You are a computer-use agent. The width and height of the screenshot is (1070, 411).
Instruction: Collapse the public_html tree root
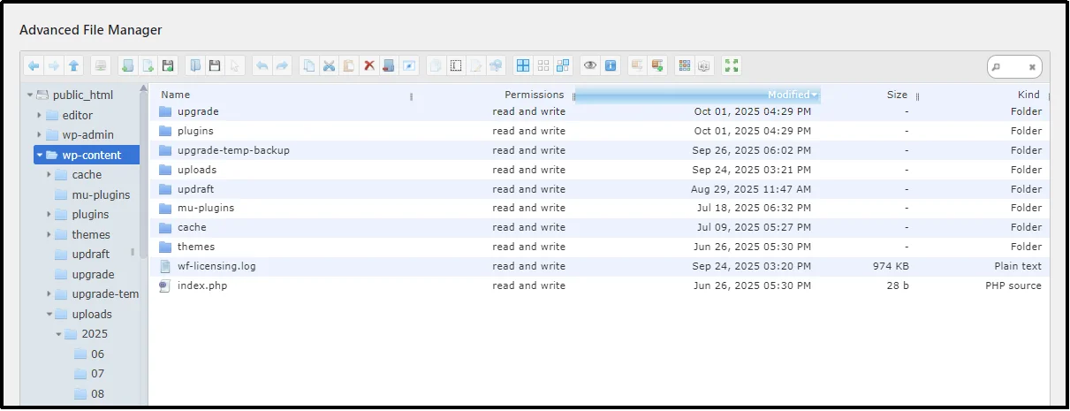pos(29,95)
